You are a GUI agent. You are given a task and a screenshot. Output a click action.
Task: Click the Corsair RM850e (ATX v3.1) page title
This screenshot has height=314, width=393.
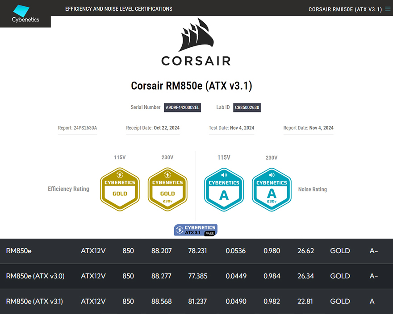click(192, 86)
